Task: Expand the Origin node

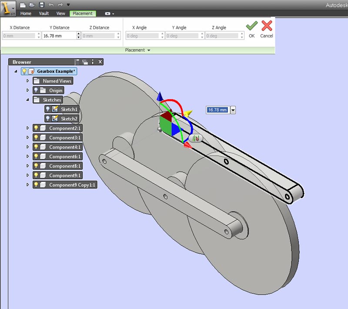Action: [27, 90]
